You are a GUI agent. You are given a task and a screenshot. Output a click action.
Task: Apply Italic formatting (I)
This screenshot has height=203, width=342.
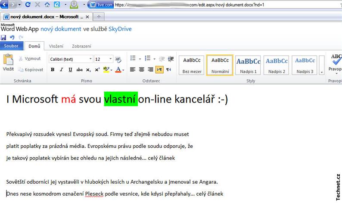click(x=61, y=70)
